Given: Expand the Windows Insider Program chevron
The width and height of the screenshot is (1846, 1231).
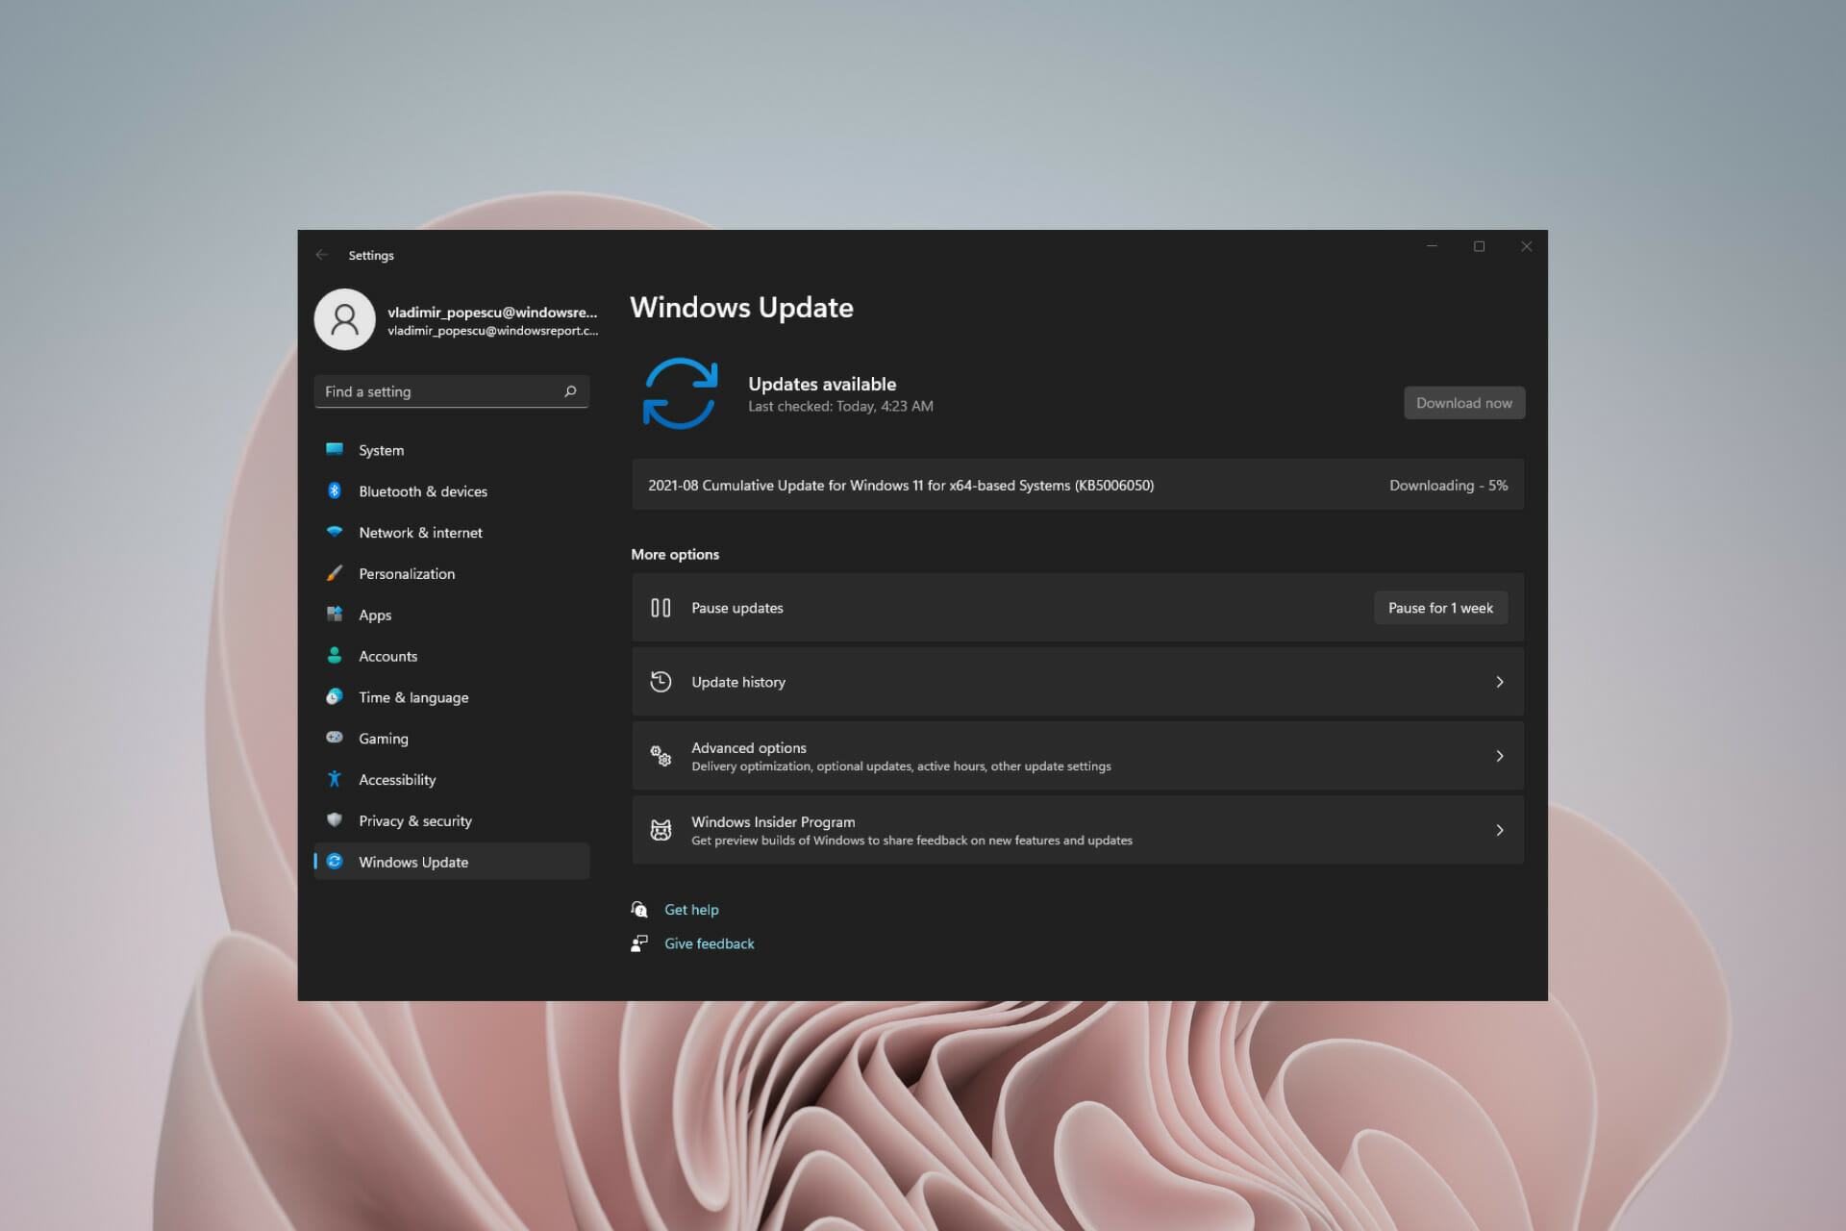Looking at the screenshot, I should click(1500, 830).
